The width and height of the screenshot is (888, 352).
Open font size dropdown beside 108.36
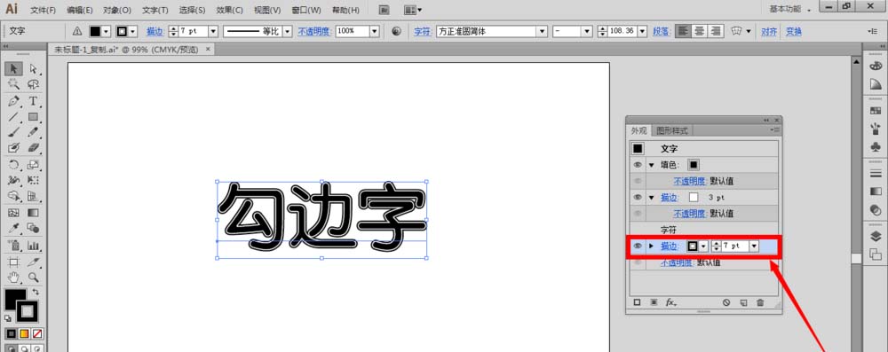pyautogui.click(x=642, y=32)
